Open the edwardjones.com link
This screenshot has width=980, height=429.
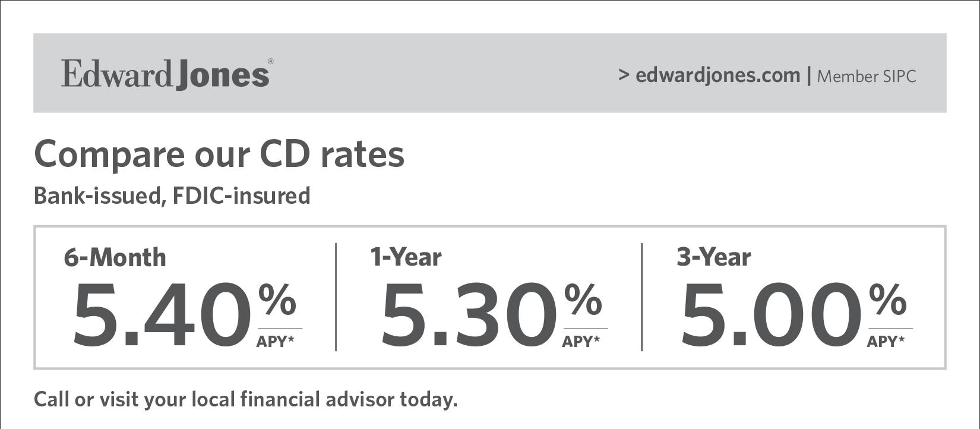[x=717, y=75]
